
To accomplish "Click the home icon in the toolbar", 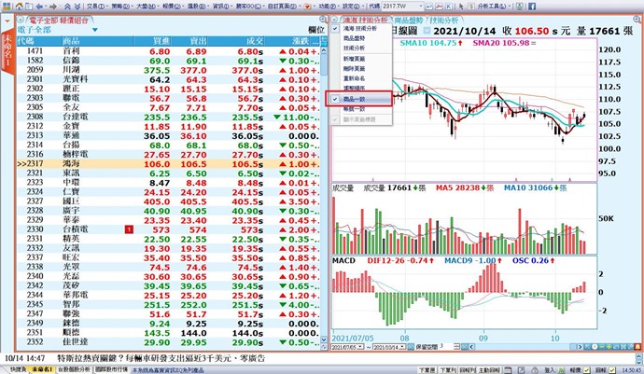I will (19, 7).
